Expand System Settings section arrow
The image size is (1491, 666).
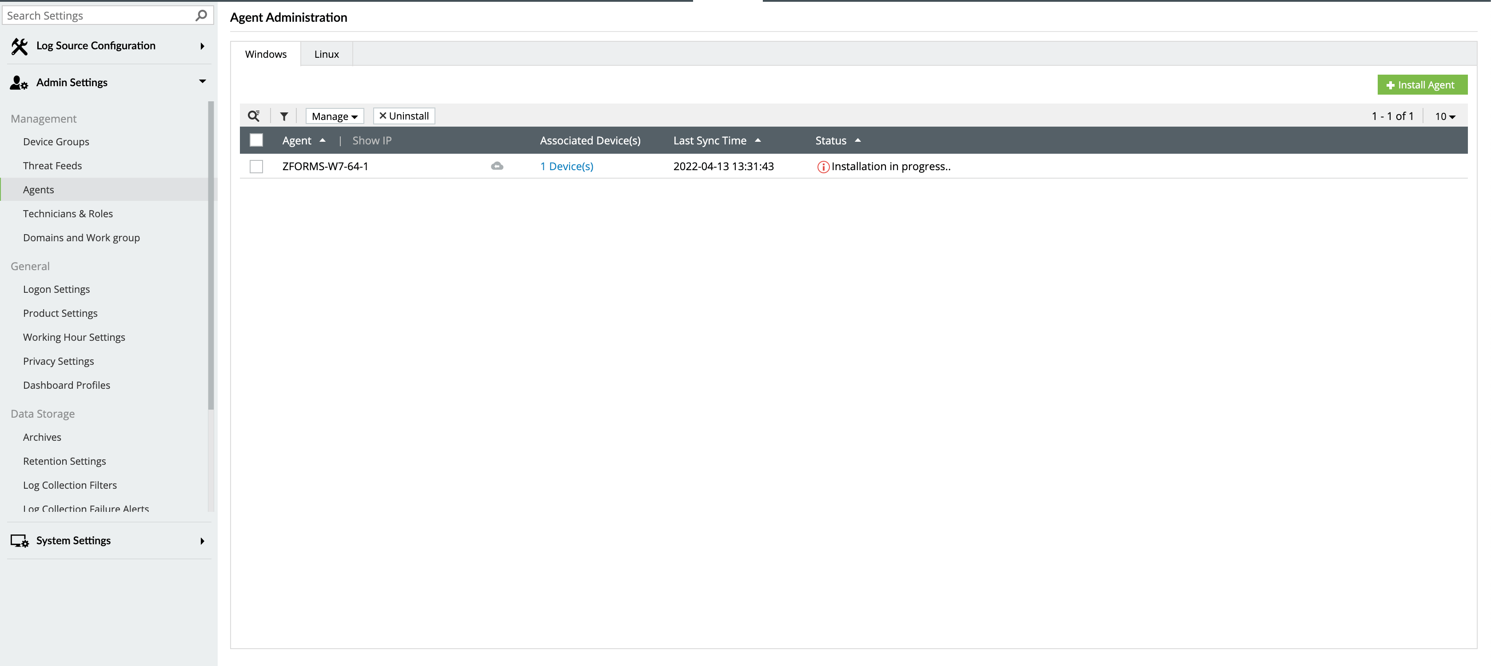click(x=202, y=541)
